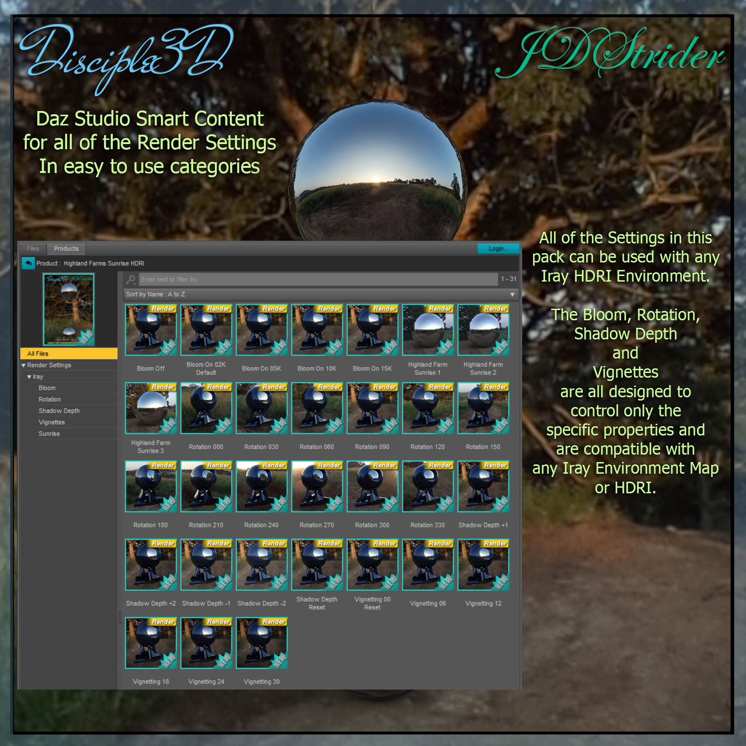Select the Highland Farm Sunrise 3 thumbnail
The image size is (746, 746).
(x=151, y=408)
